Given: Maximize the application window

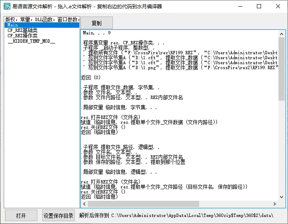Looking at the screenshot, I should tap(259, 6).
